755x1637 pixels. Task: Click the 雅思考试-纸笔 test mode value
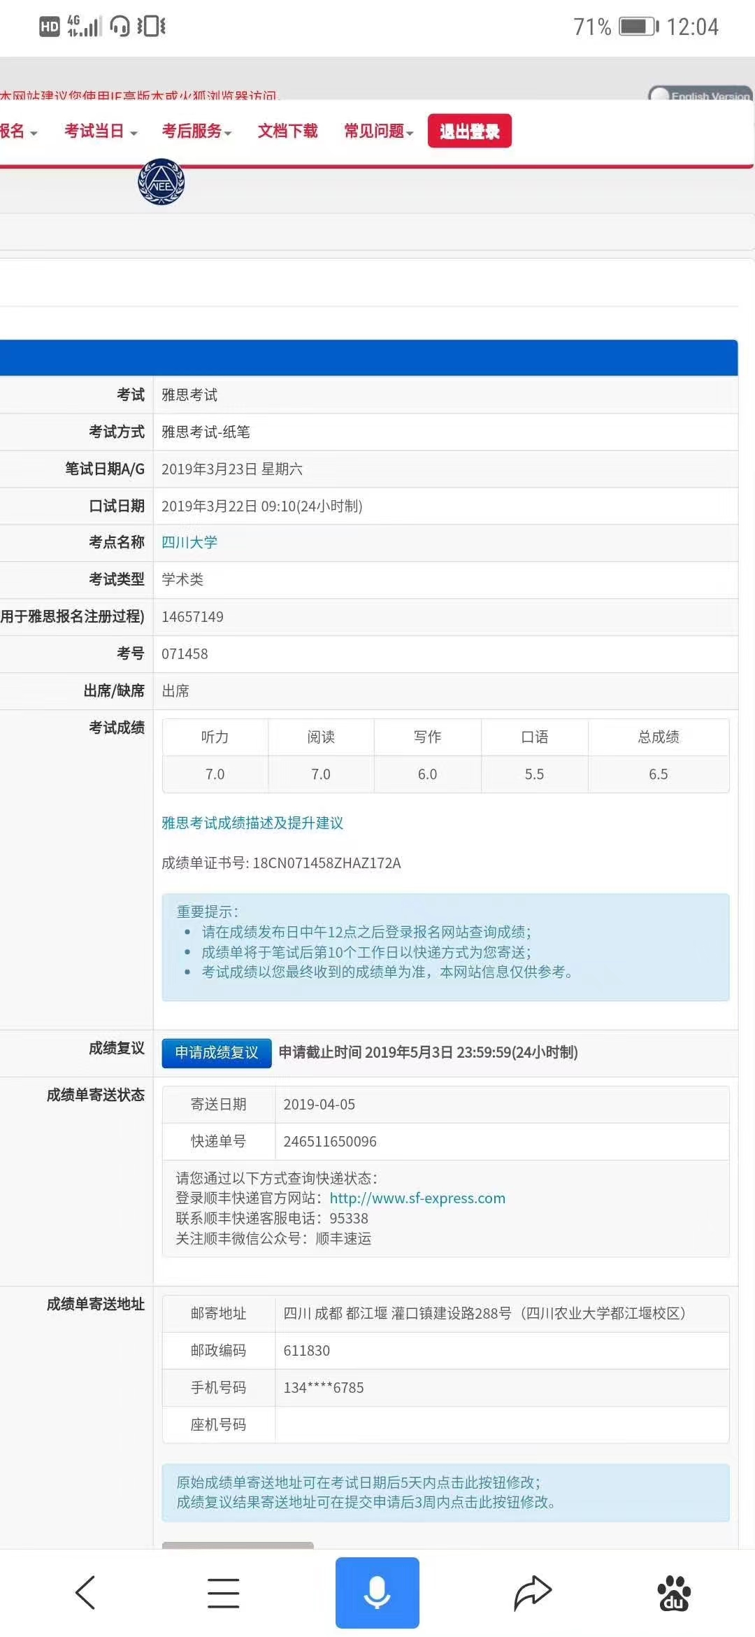(206, 432)
